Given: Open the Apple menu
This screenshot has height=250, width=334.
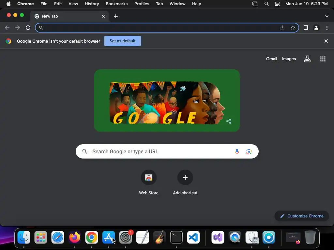Looking at the screenshot, I should point(8,4).
